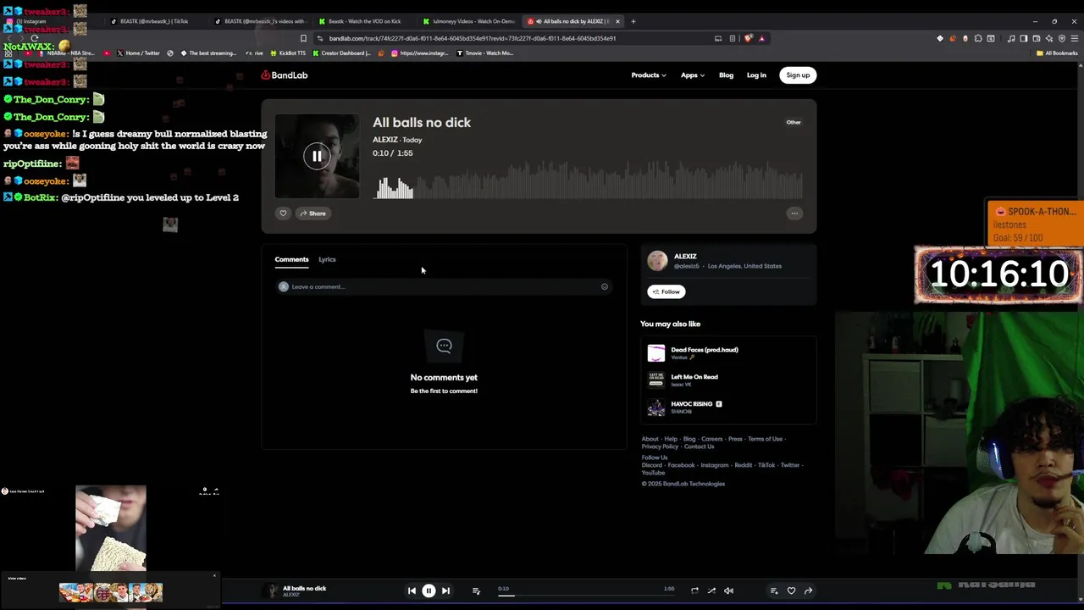Close the picture-in-picture video overlay
The image size is (1084, 610).
[214, 576]
